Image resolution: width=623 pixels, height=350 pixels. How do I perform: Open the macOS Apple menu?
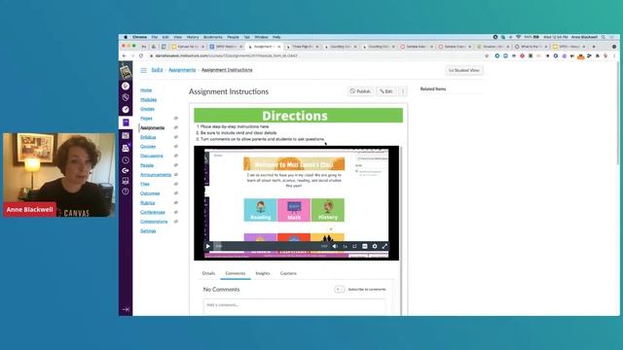pos(126,37)
